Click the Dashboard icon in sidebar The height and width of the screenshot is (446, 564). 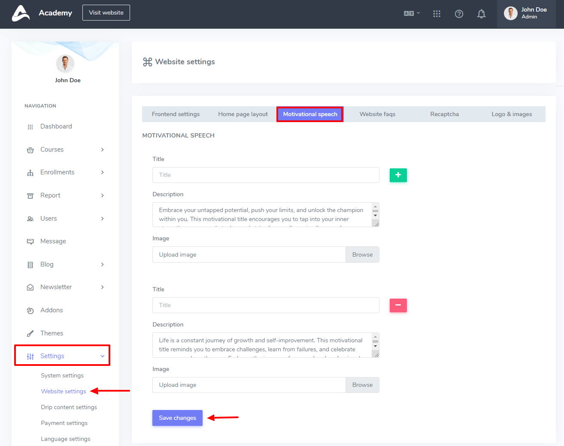coord(30,127)
